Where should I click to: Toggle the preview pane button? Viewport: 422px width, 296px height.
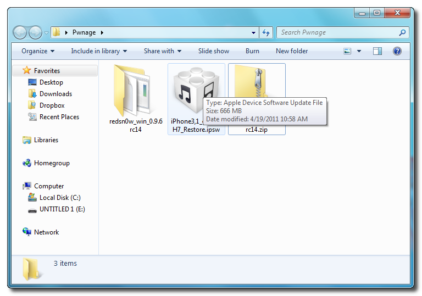click(x=377, y=51)
